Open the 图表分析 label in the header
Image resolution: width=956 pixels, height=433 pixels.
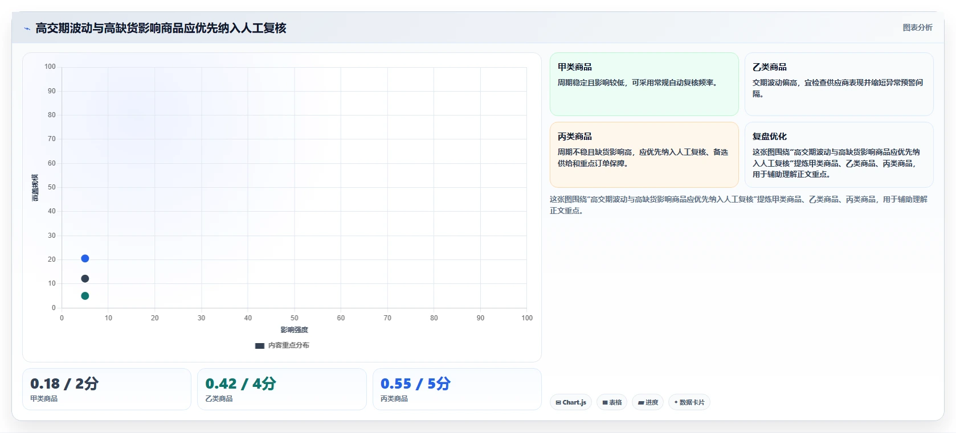(x=917, y=27)
